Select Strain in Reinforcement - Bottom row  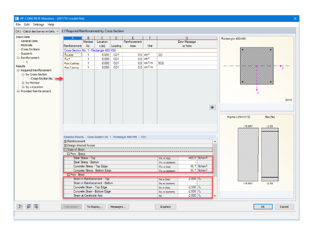coord(138,183)
